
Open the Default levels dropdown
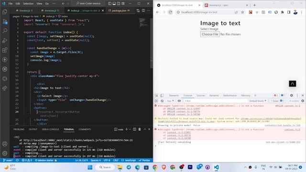point(258,101)
